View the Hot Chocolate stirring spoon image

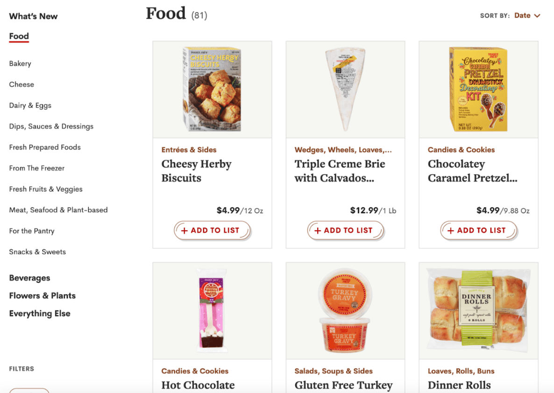point(212,310)
